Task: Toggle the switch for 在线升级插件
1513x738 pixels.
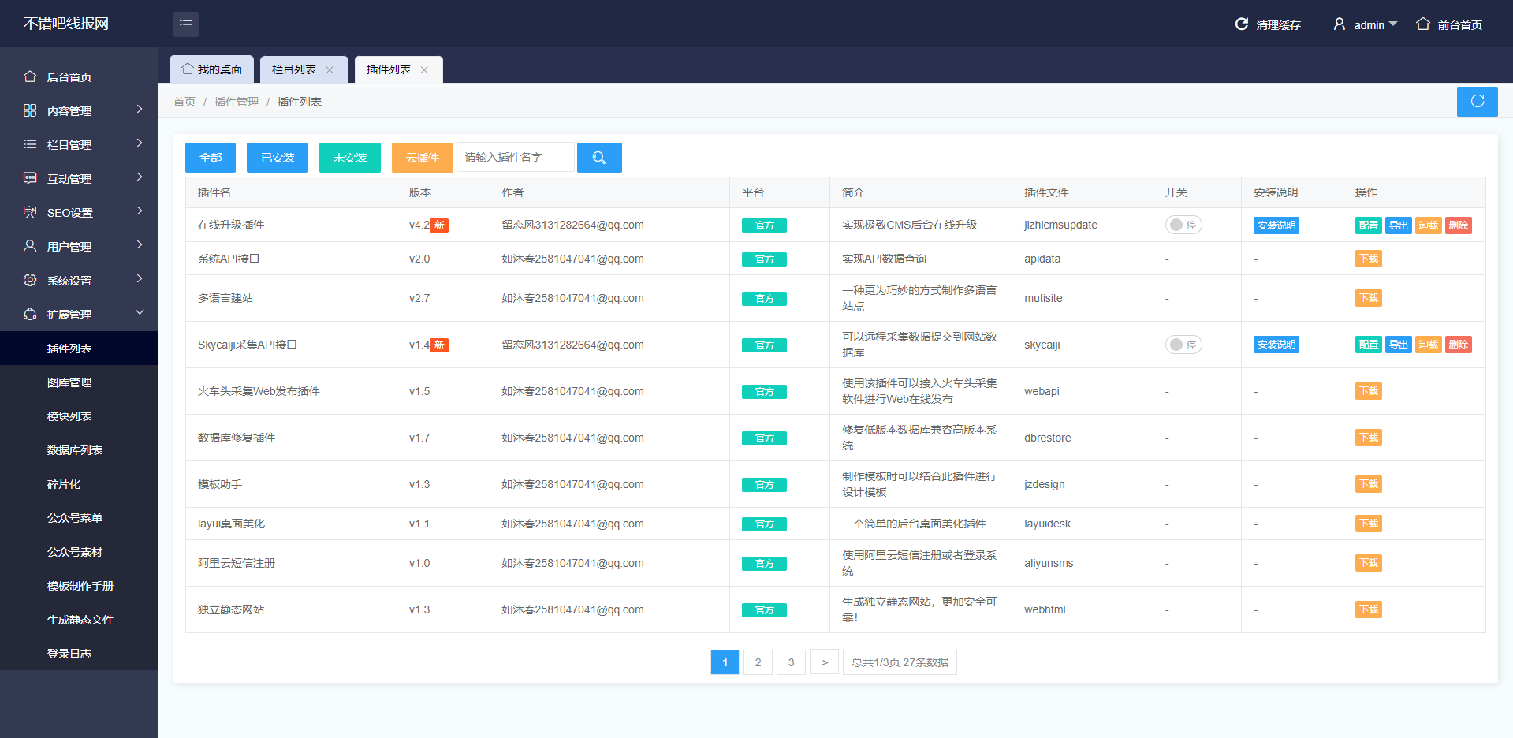Action: tap(1183, 225)
